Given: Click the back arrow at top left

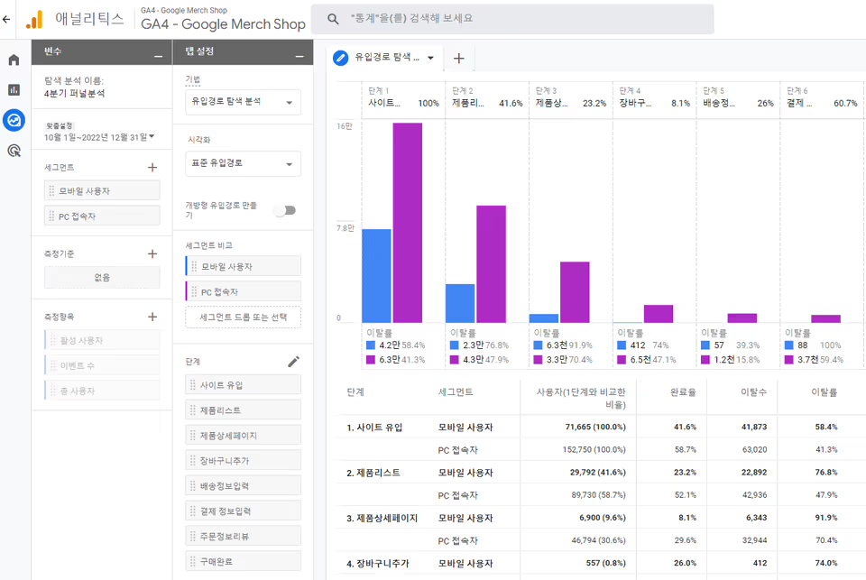Looking at the screenshot, I should point(7,19).
